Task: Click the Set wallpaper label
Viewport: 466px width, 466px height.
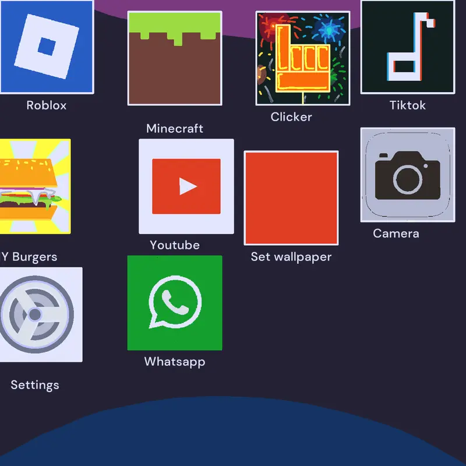Action: (x=291, y=257)
